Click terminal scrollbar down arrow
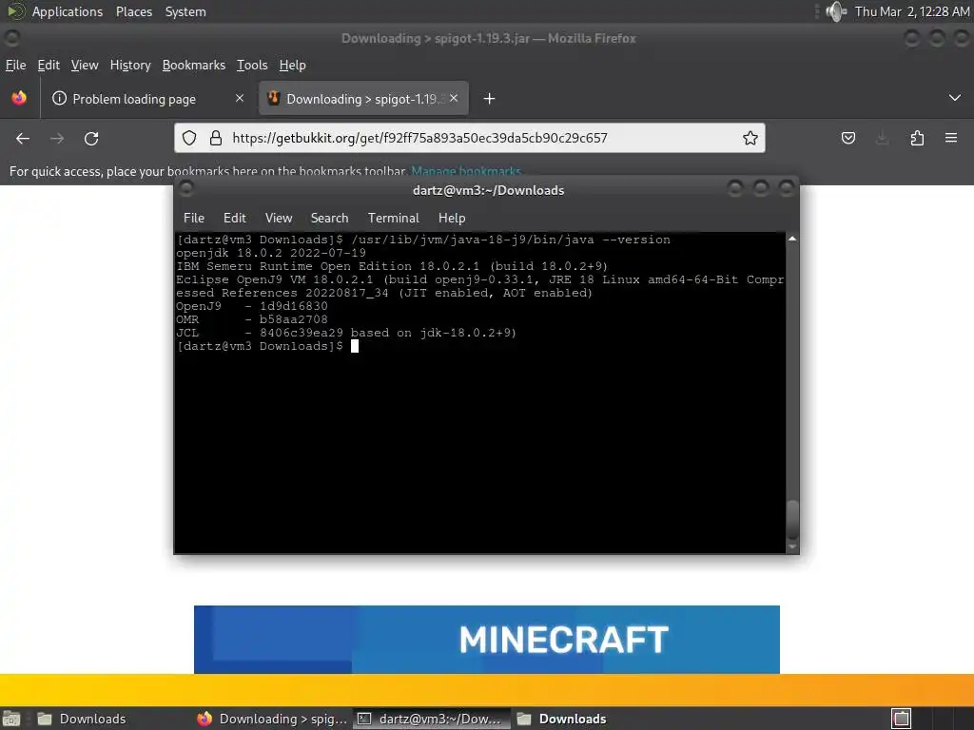This screenshot has height=730, width=974. [792, 547]
